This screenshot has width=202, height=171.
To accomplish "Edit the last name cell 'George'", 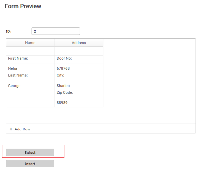I will pos(31,86).
